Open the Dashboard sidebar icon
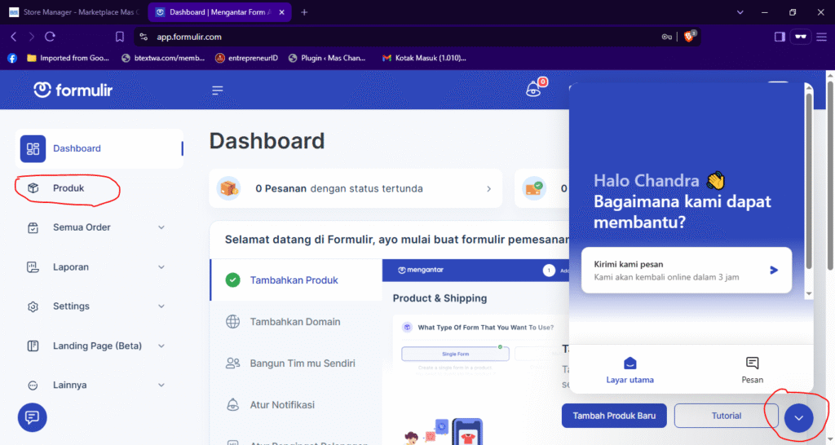 [x=33, y=148]
